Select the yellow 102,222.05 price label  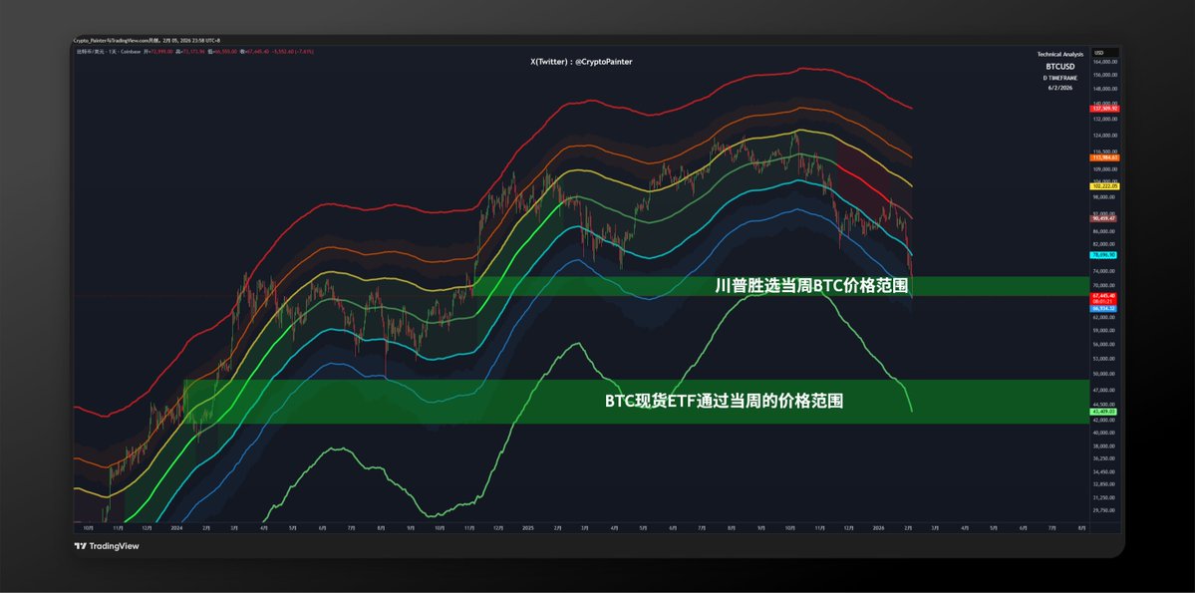(1104, 186)
